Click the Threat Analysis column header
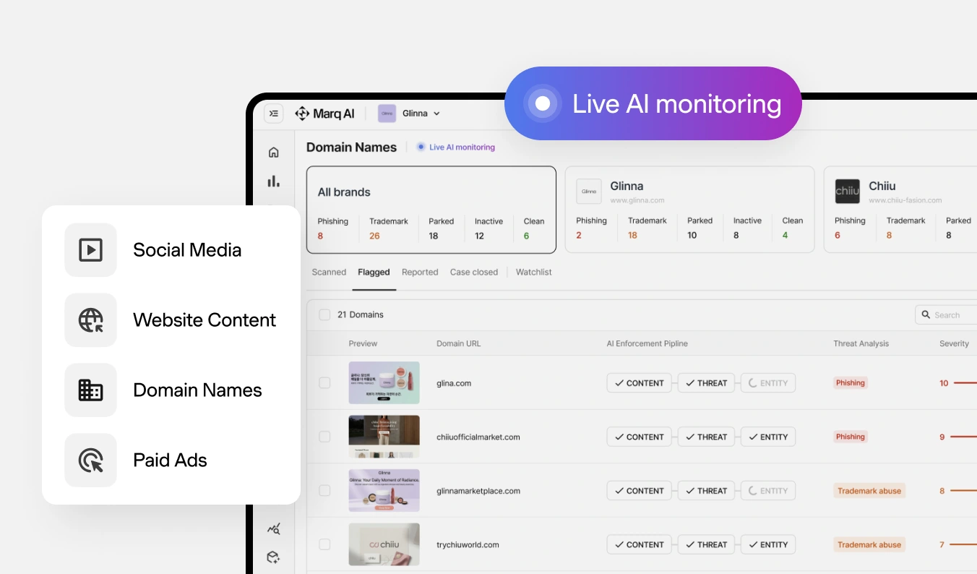The width and height of the screenshot is (977, 574). 861,343
